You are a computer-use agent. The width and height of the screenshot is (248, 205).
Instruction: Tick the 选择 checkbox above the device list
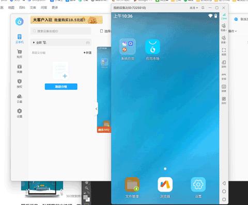coord(102,31)
